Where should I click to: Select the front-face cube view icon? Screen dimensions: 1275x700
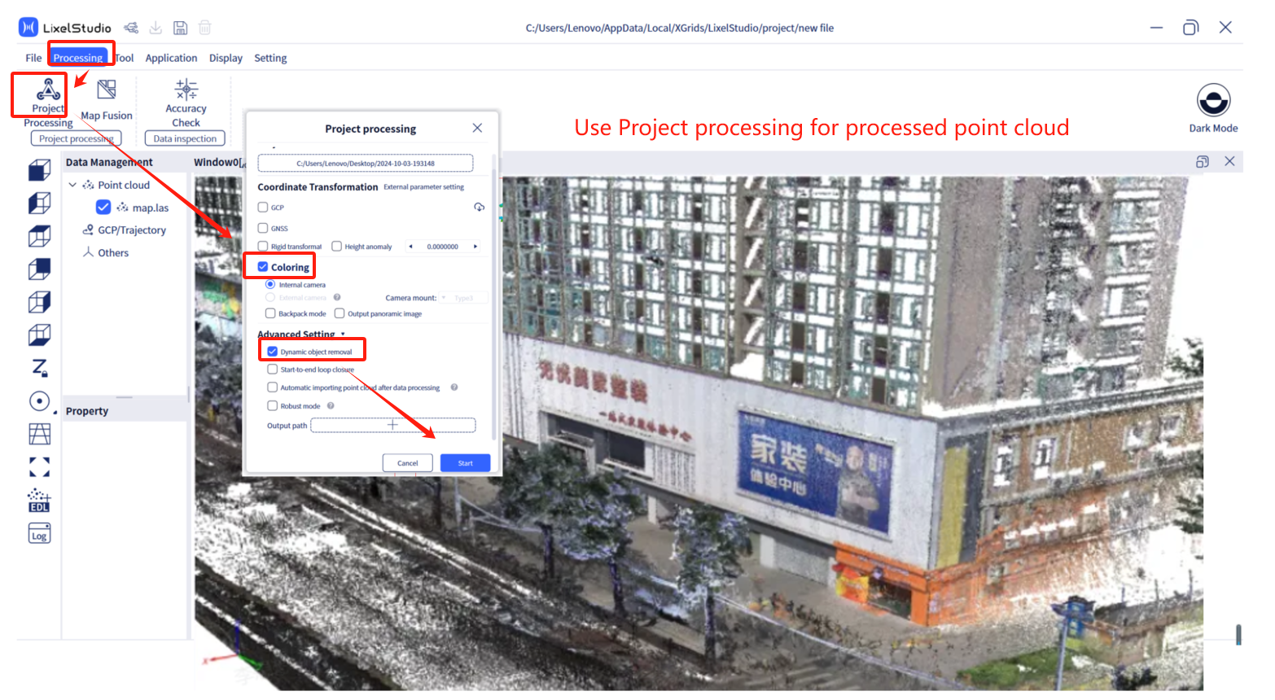[x=39, y=170]
